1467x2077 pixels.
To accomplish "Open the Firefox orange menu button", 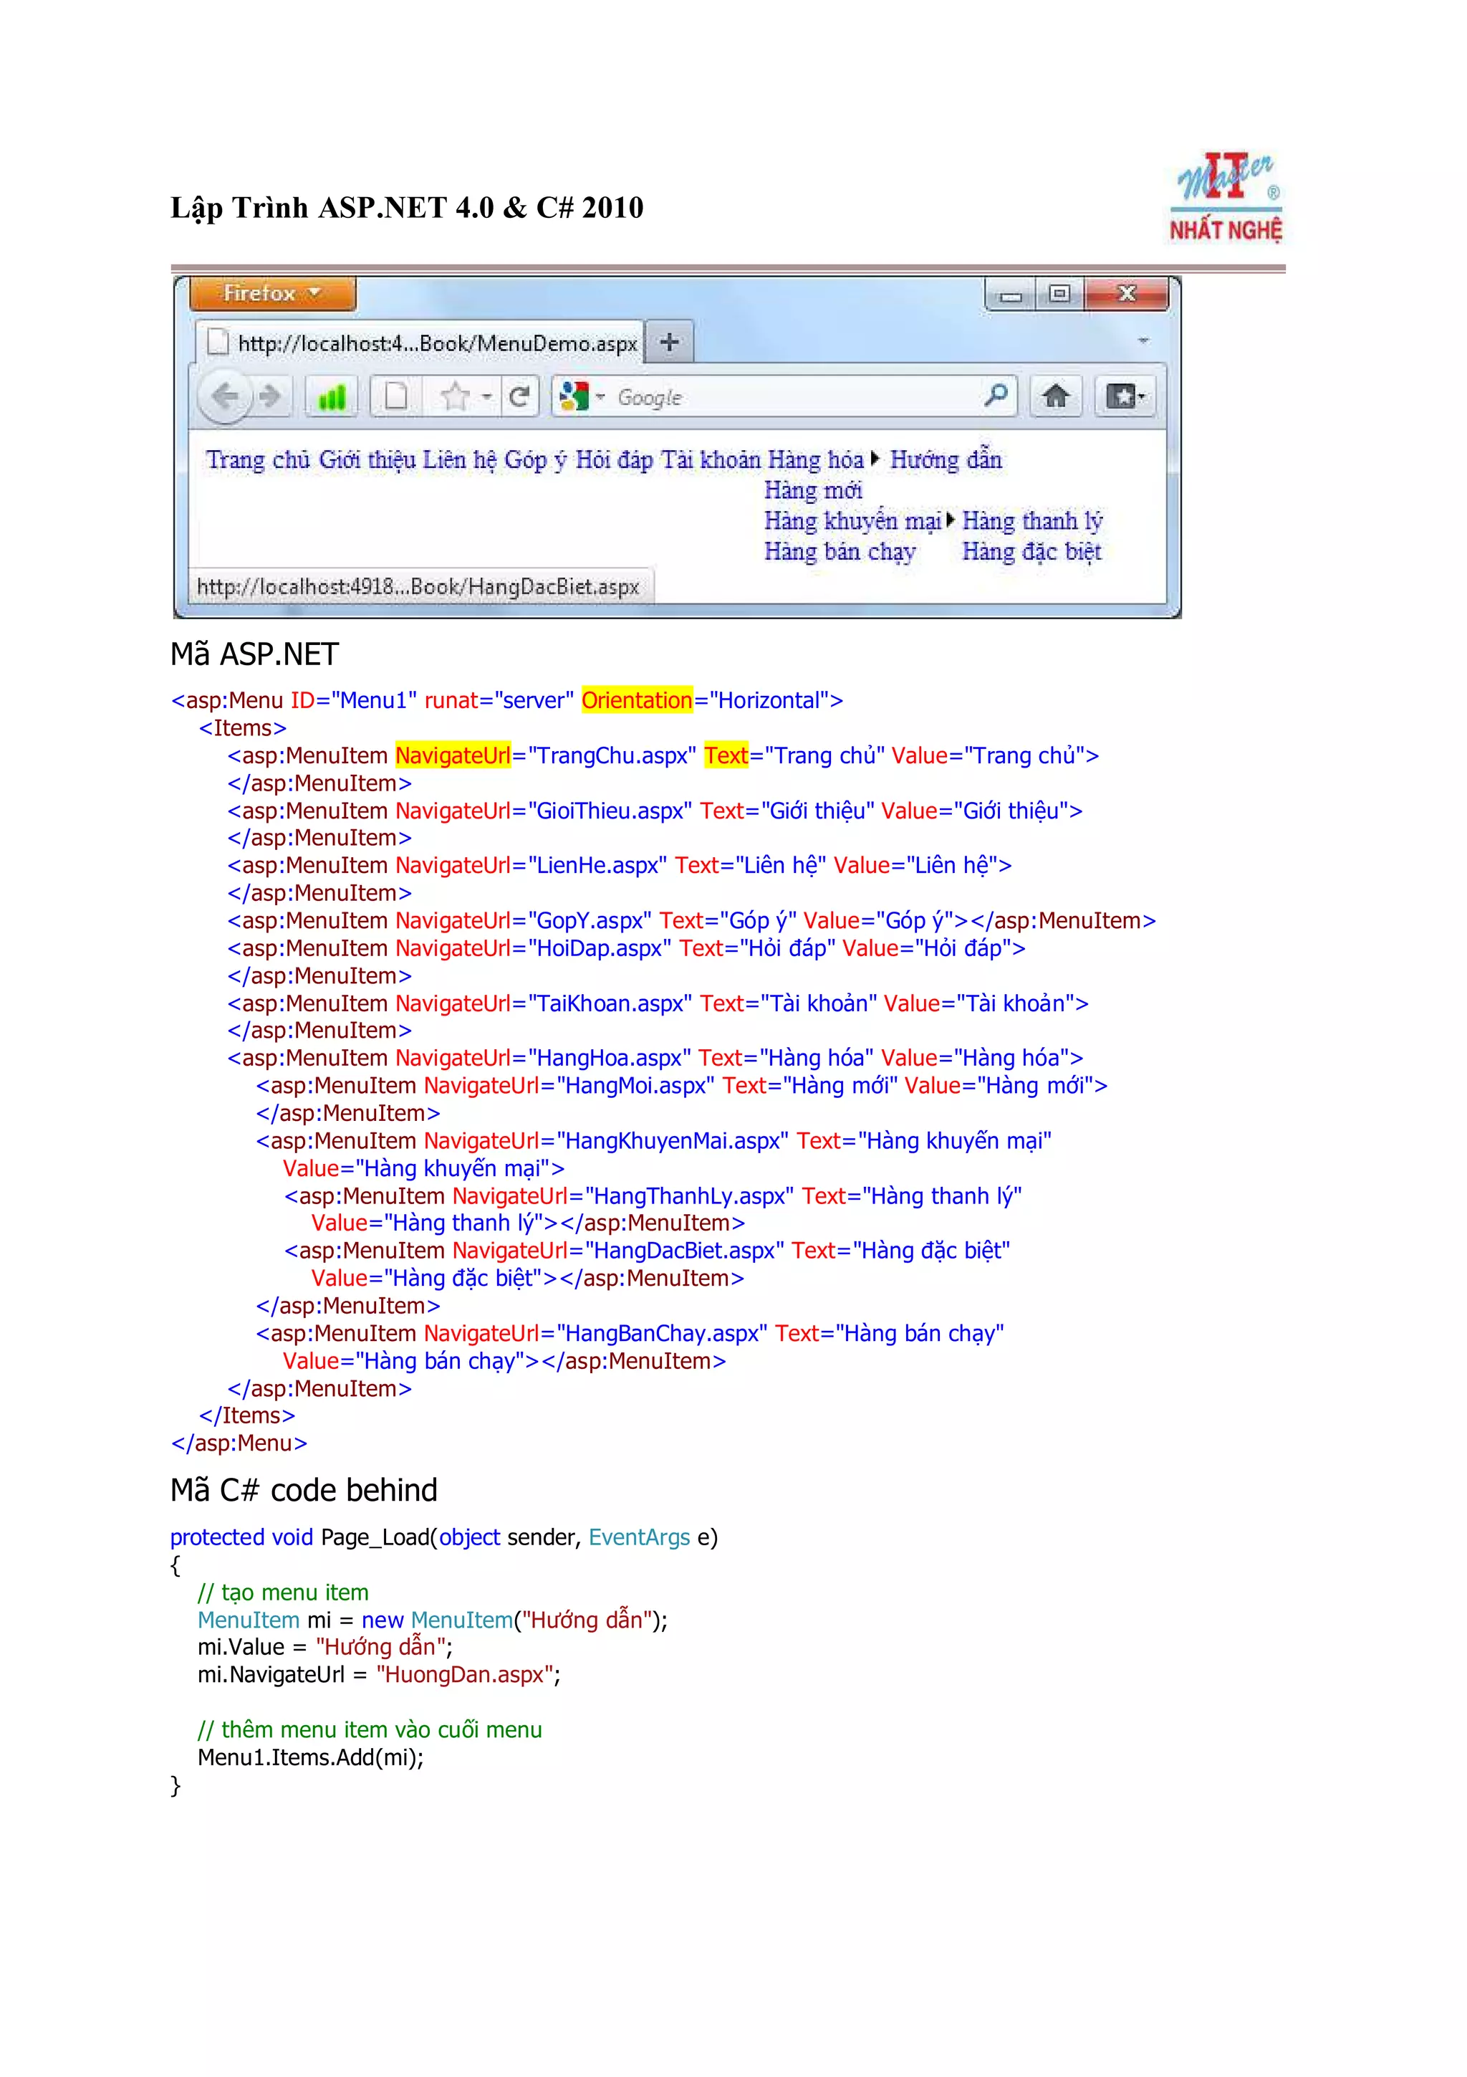I will click(272, 294).
